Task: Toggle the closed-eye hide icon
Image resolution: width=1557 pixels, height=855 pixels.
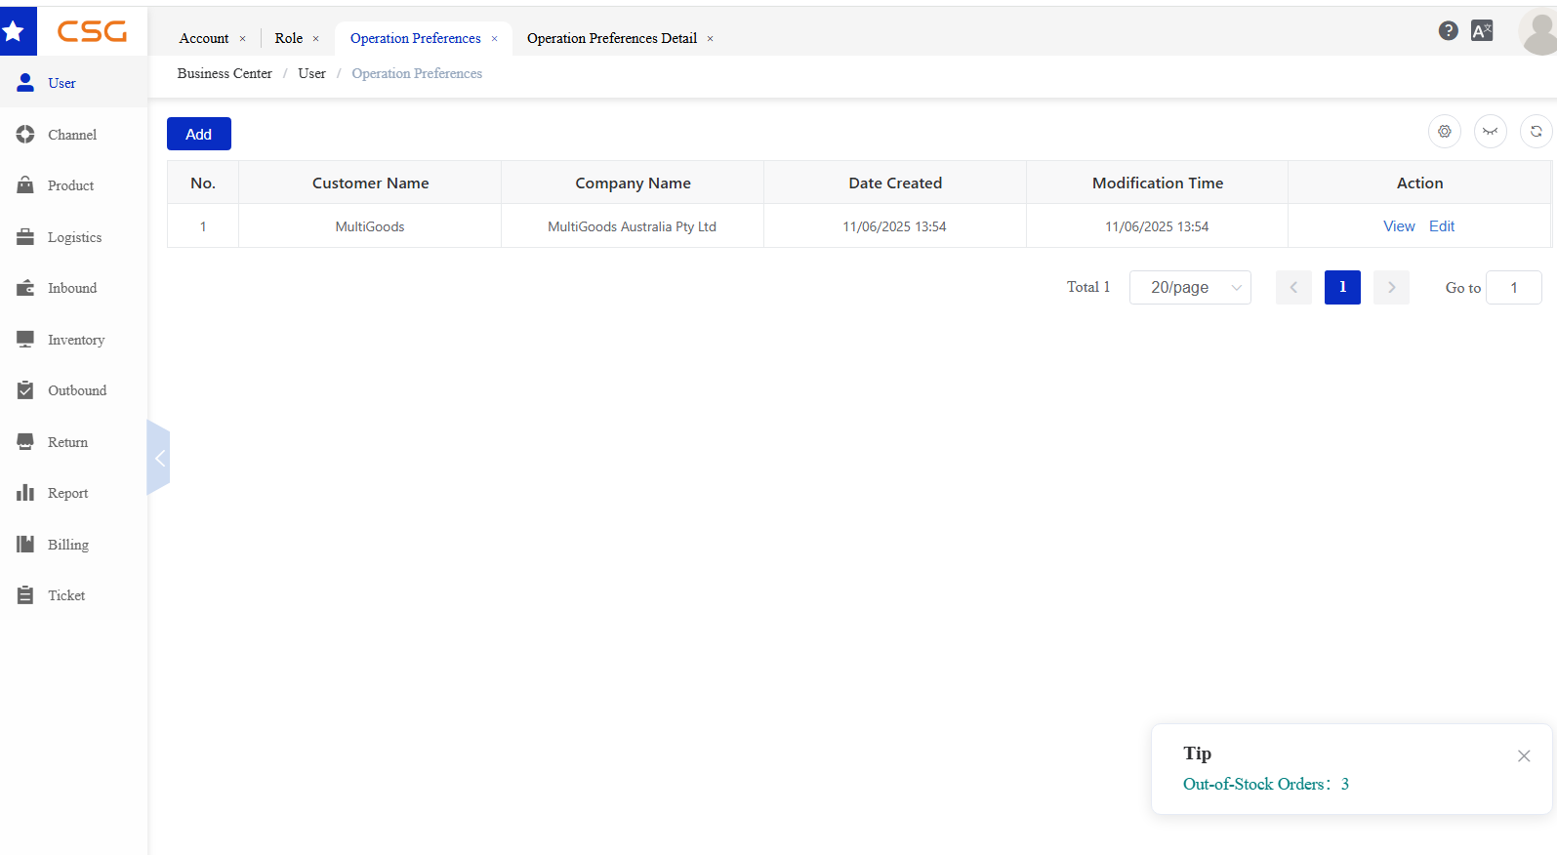Action: (x=1491, y=131)
